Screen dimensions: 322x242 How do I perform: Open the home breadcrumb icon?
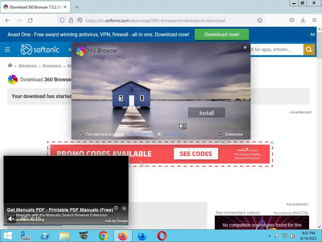click(10, 66)
